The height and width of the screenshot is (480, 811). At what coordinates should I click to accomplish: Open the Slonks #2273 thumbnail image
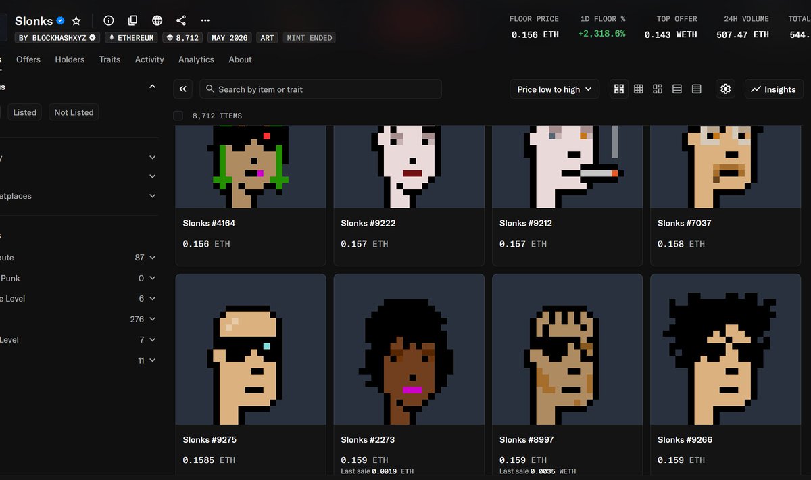pyautogui.click(x=409, y=350)
